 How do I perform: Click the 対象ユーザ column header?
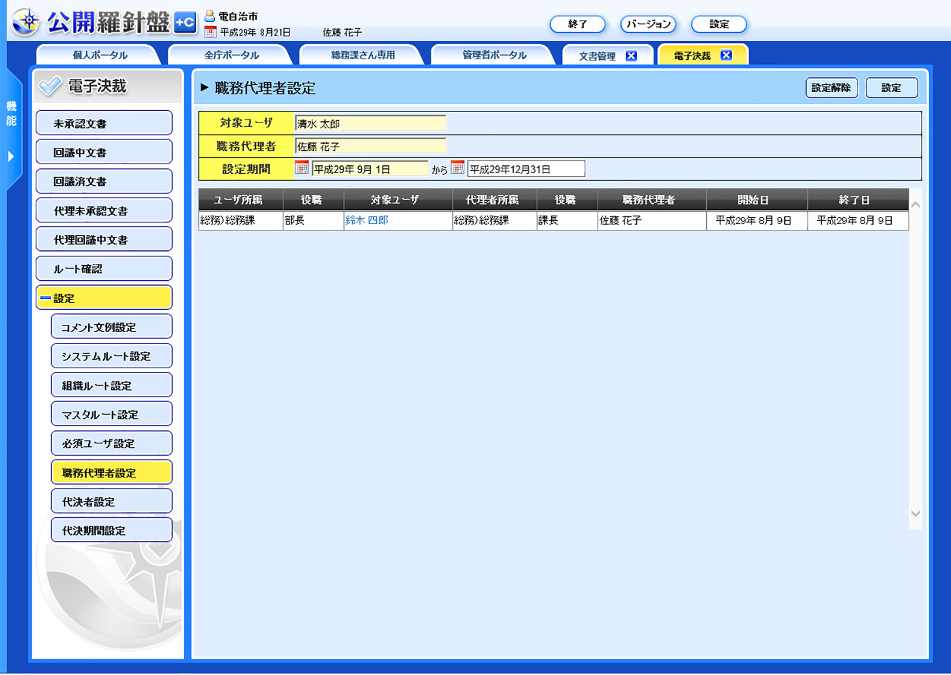[x=398, y=199]
